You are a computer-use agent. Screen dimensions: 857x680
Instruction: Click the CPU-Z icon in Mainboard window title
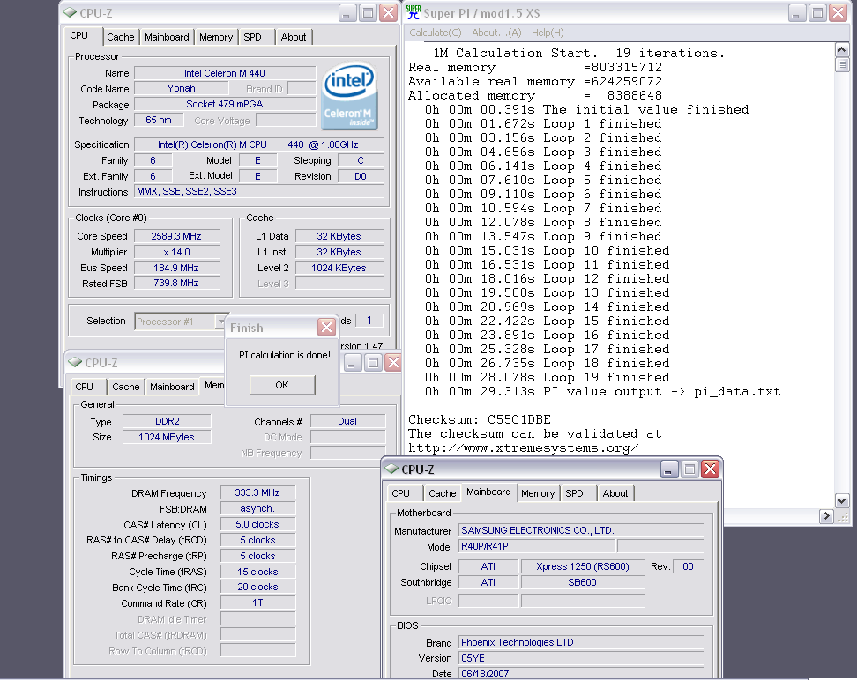pyautogui.click(x=391, y=469)
